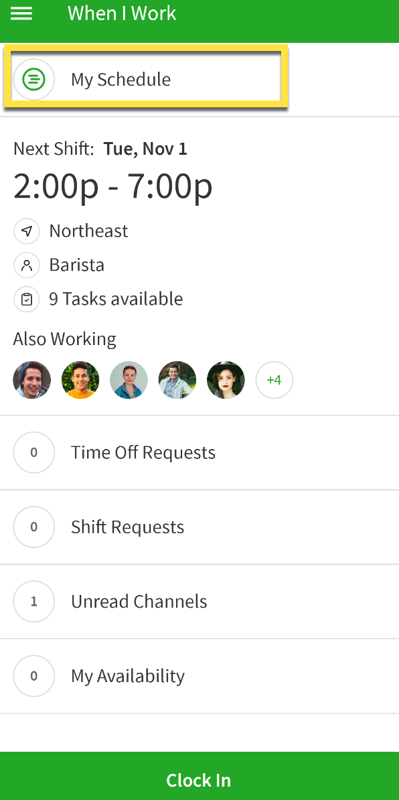This screenshot has width=399, height=800.
Task: Click the last visible coworker avatar
Action: click(226, 379)
